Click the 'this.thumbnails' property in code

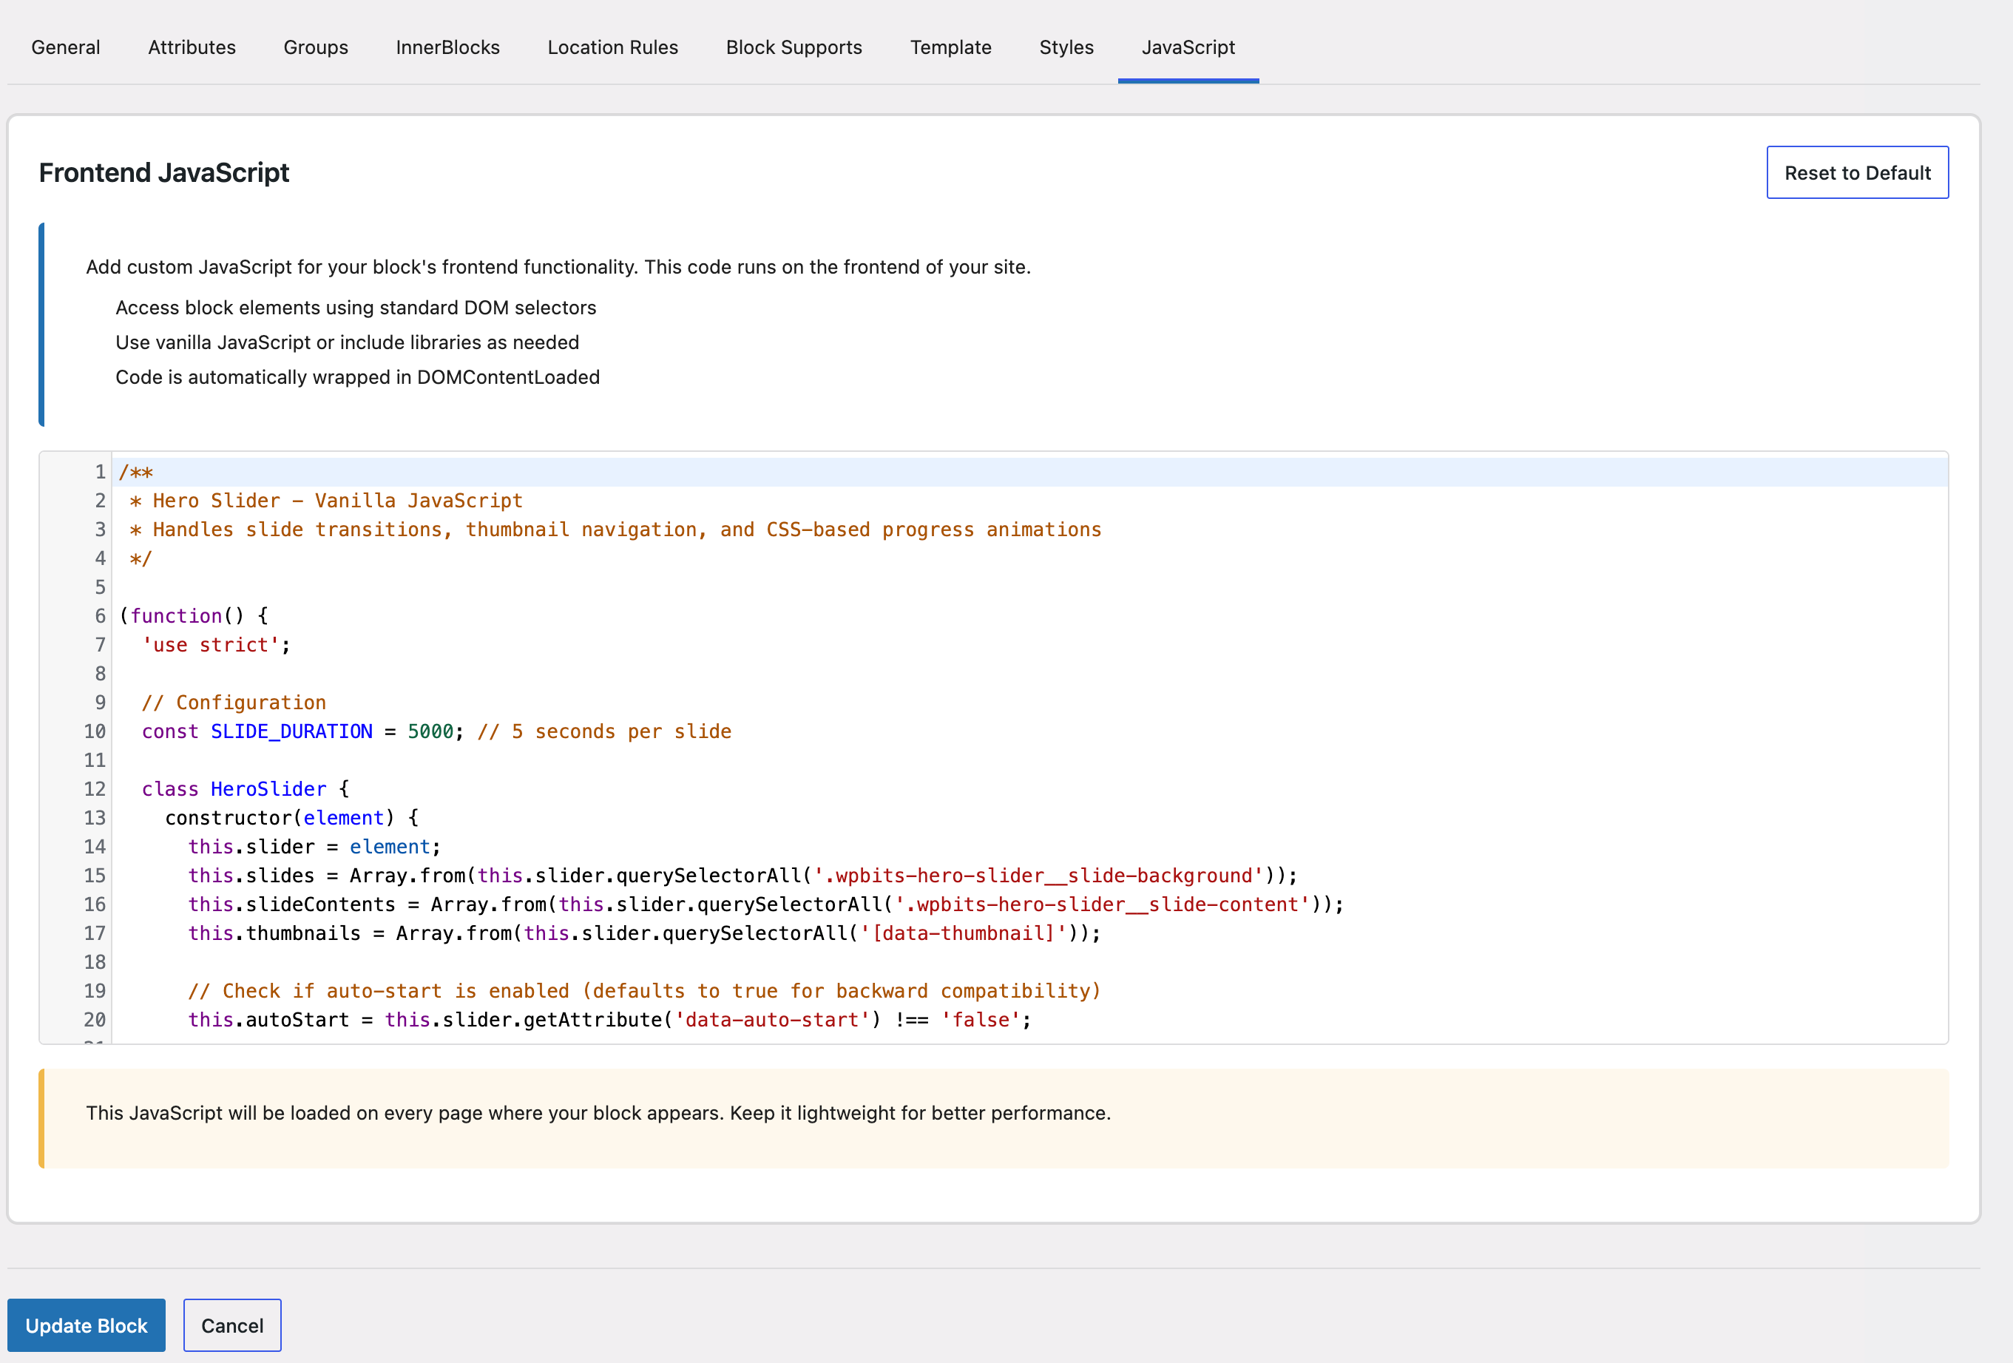[x=274, y=933]
